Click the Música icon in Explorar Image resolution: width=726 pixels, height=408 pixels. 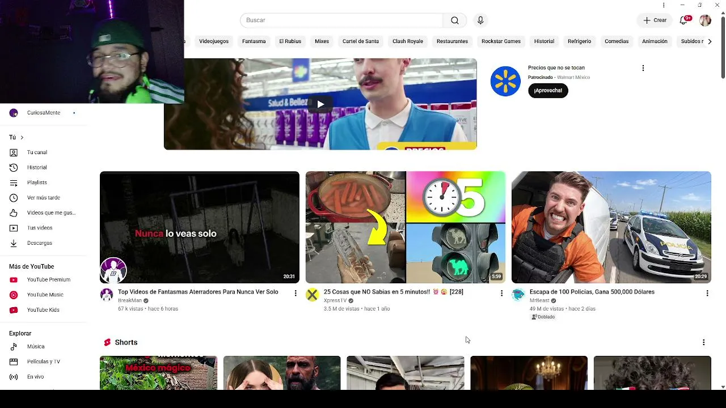click(x=14, y=347)
